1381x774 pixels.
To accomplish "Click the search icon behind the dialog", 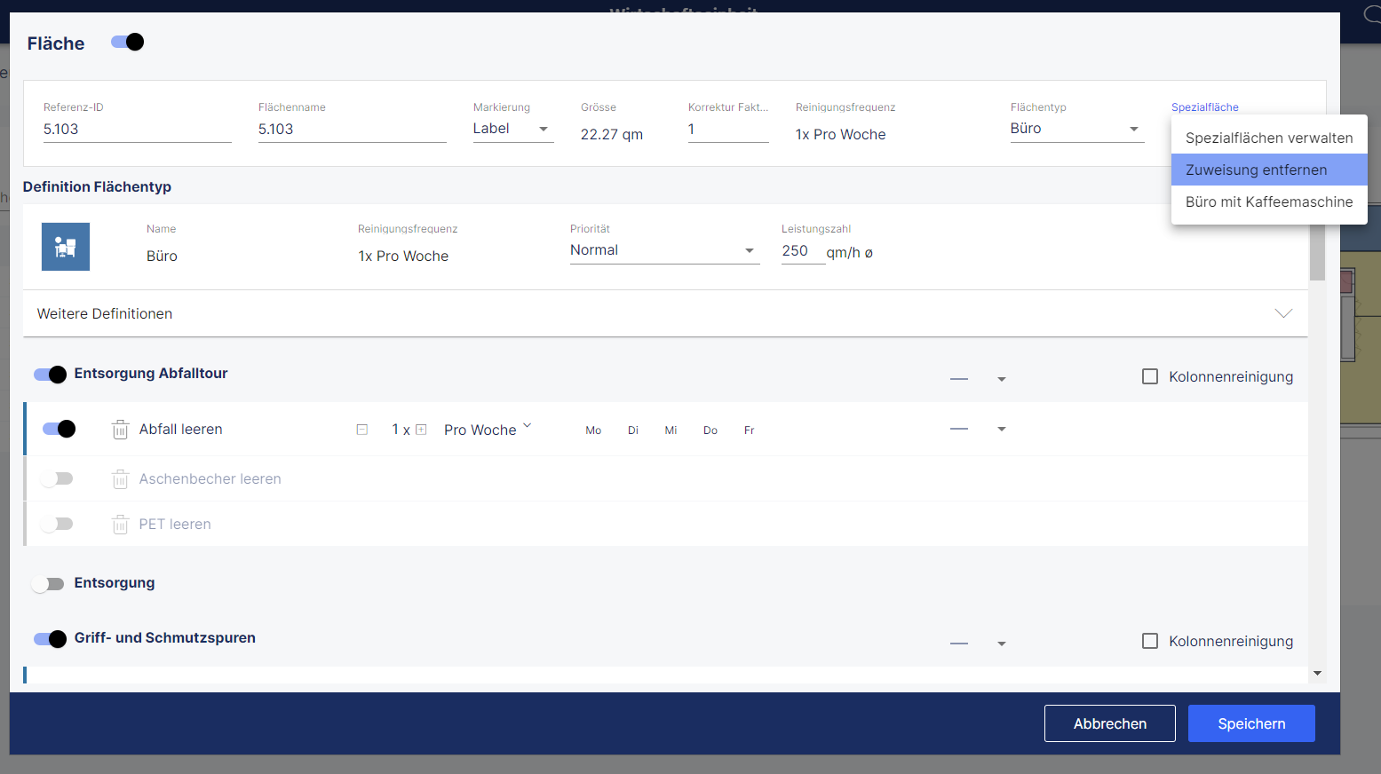I will (x=1371, y=13).
